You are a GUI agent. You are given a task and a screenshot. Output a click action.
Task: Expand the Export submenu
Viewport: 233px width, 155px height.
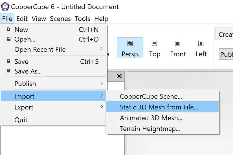point(53,107)
